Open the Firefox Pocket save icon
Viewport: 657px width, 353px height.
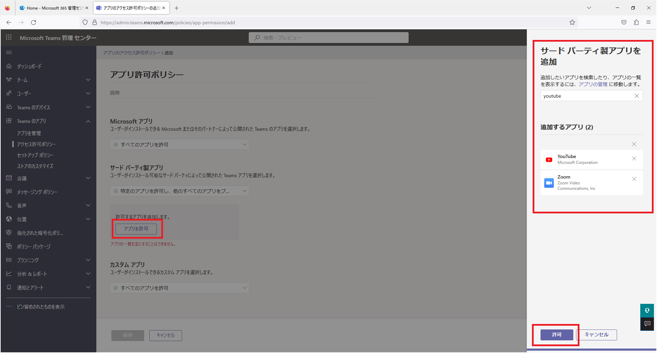click(x=624, y=23)
